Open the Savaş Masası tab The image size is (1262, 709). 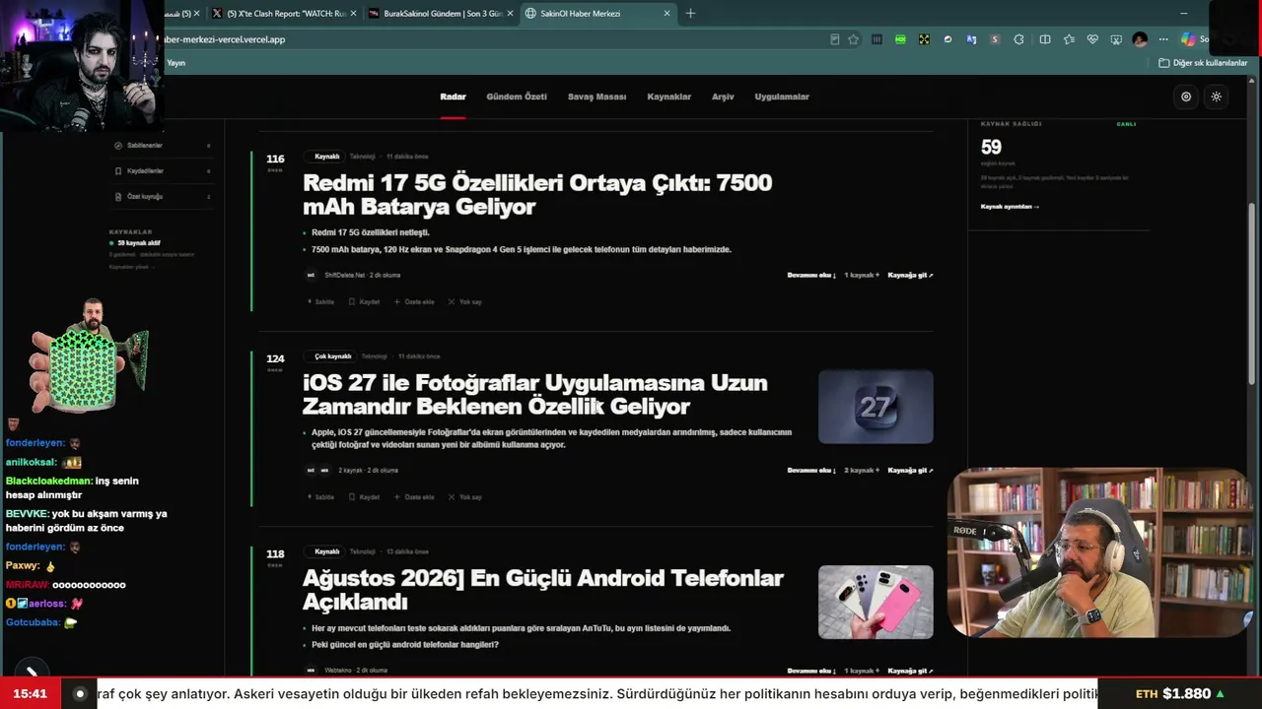[596, 97]
